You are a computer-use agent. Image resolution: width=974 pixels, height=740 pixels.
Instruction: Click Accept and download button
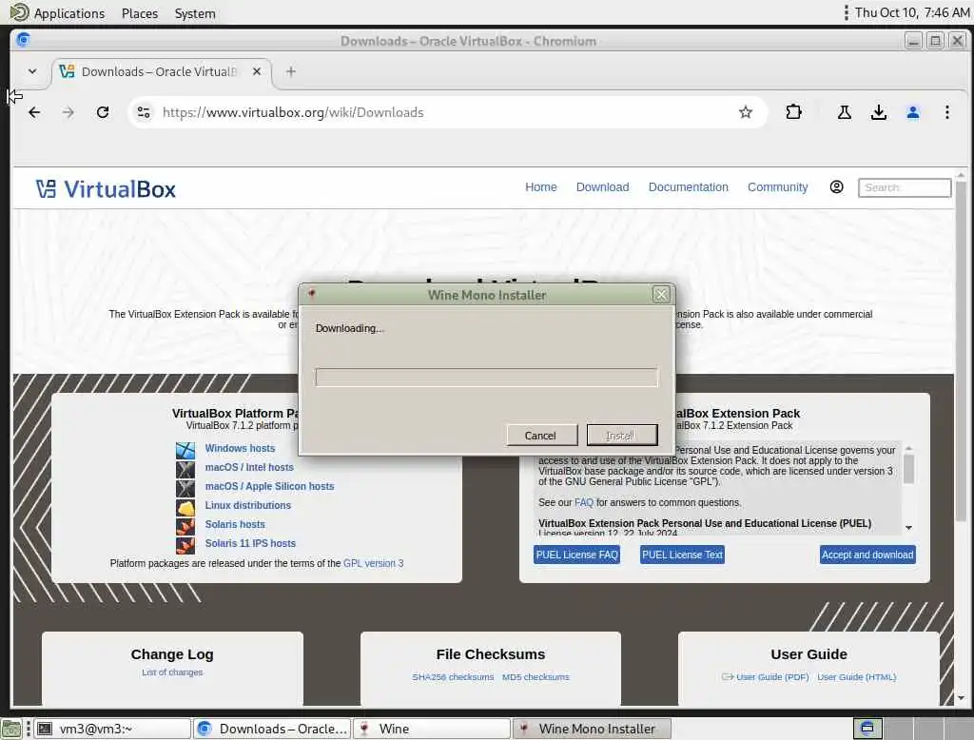coord(867,555)
